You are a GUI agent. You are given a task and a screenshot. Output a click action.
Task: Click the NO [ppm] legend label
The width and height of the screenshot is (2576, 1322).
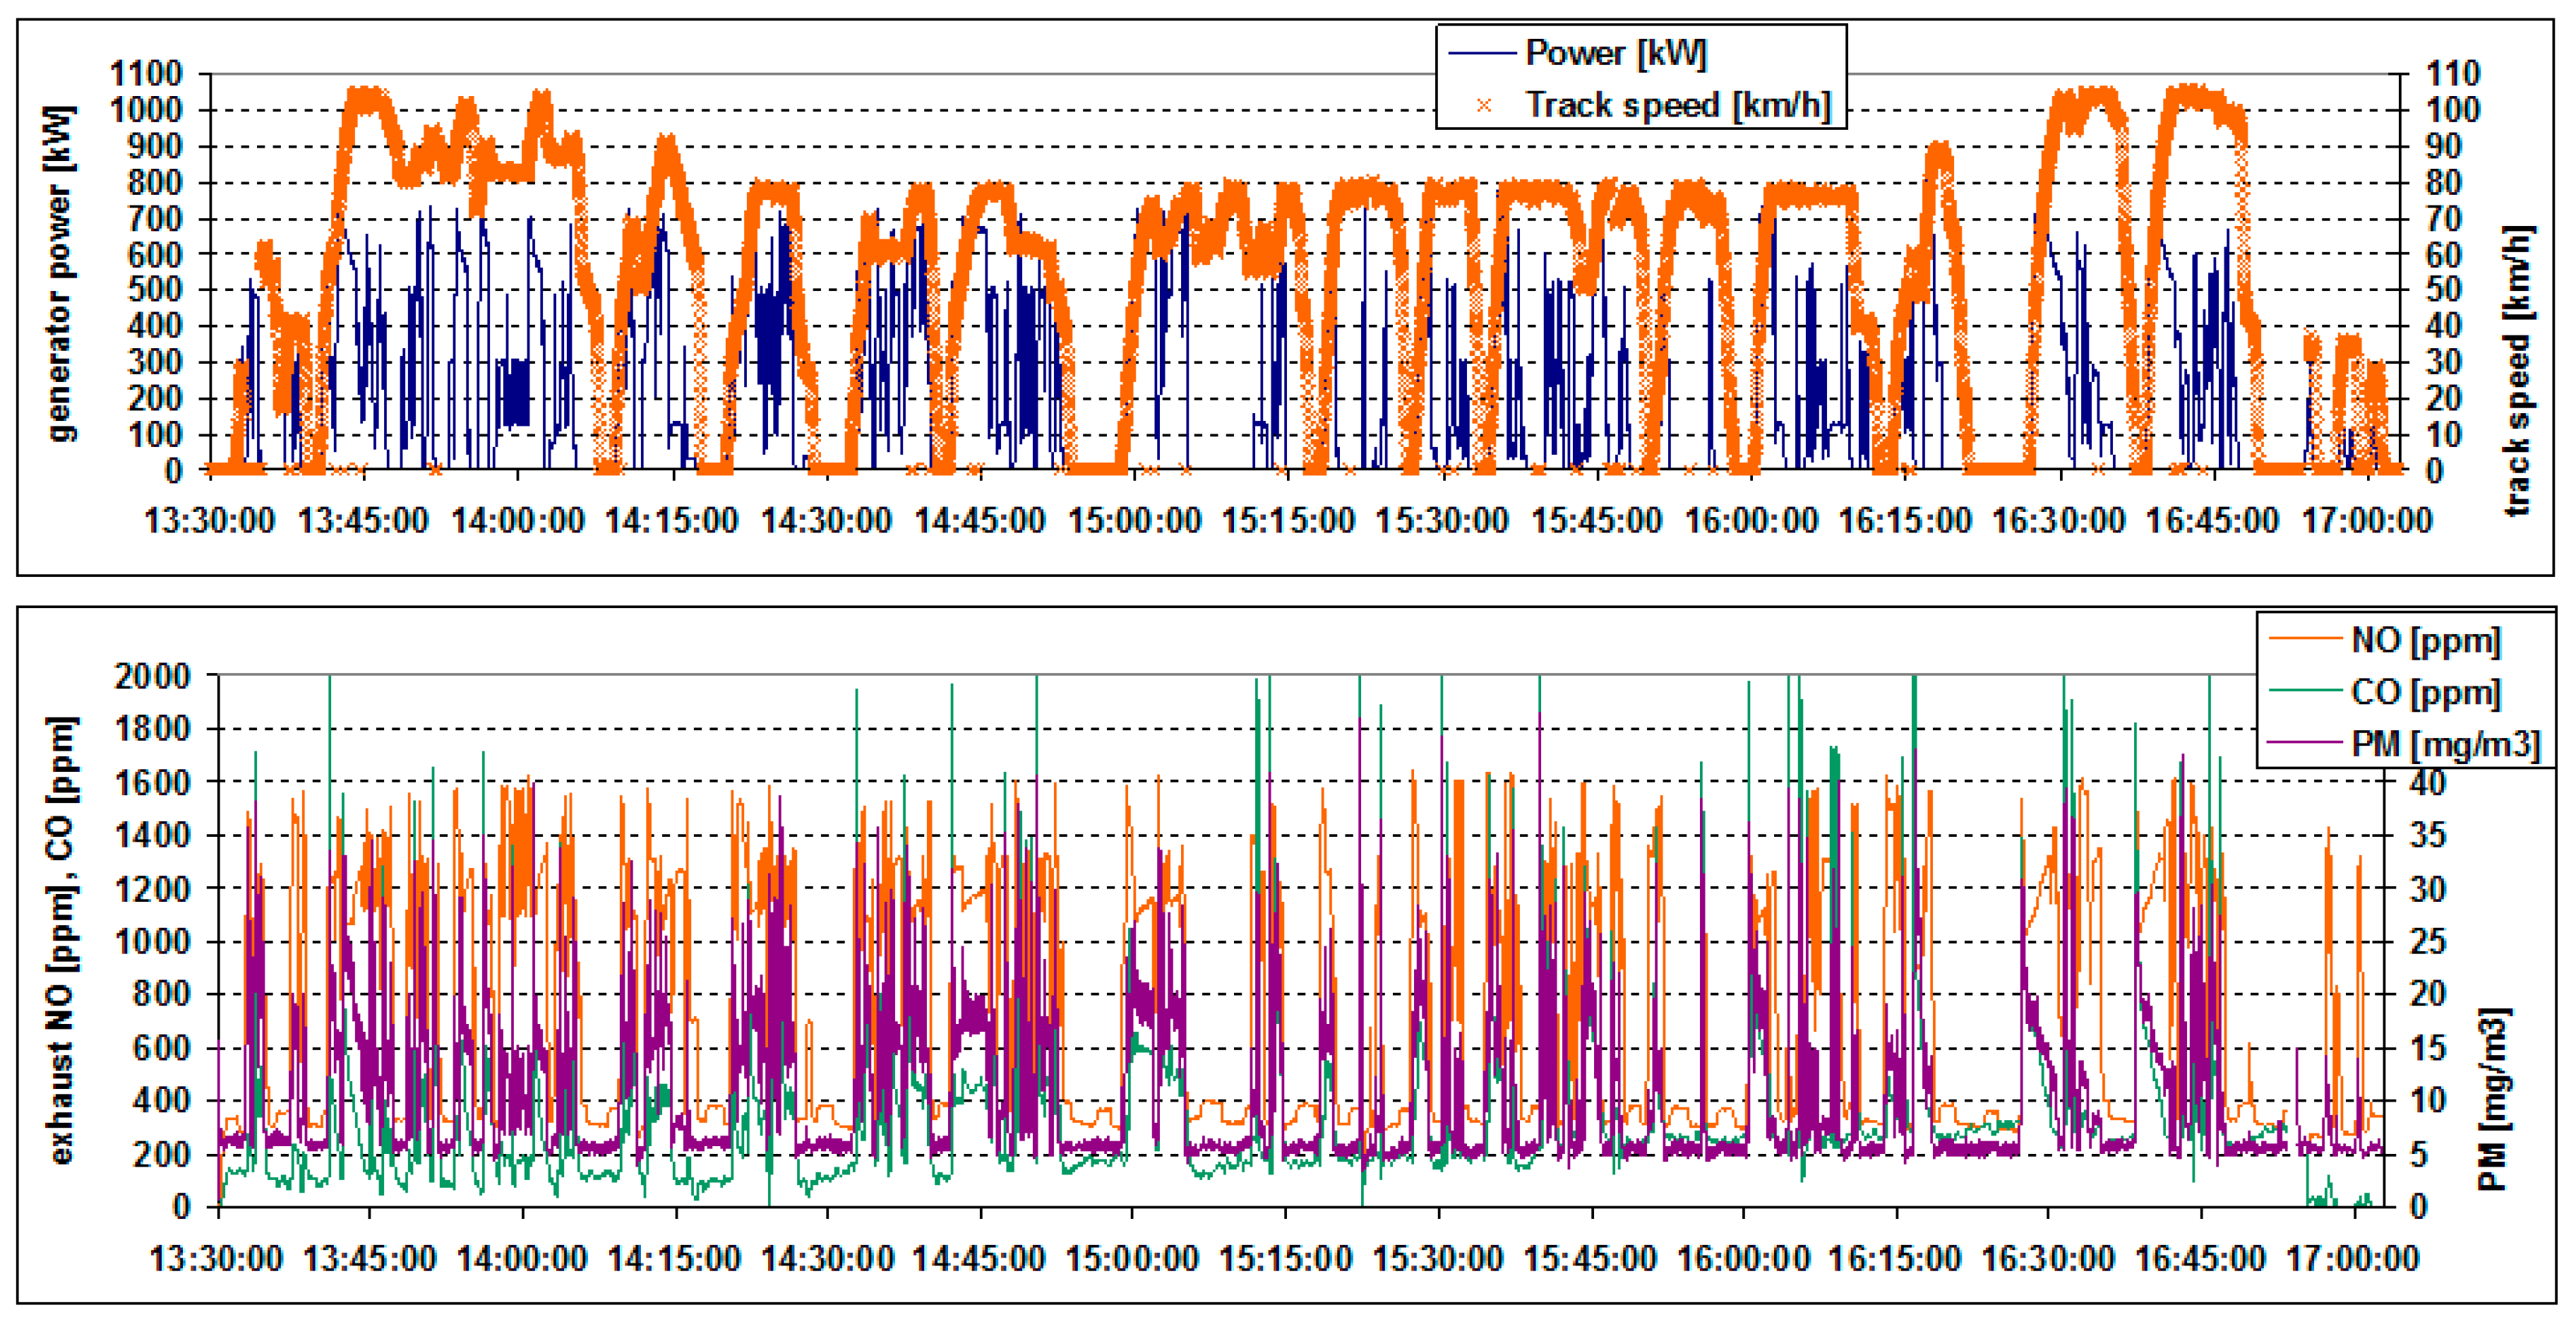click(2425, 640)
